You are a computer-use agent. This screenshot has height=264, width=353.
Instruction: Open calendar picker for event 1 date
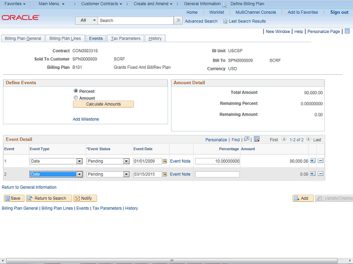pos(165,161)
